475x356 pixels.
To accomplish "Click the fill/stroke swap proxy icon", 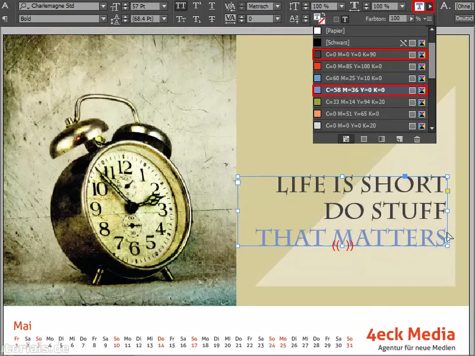I will tap(319, 18).
